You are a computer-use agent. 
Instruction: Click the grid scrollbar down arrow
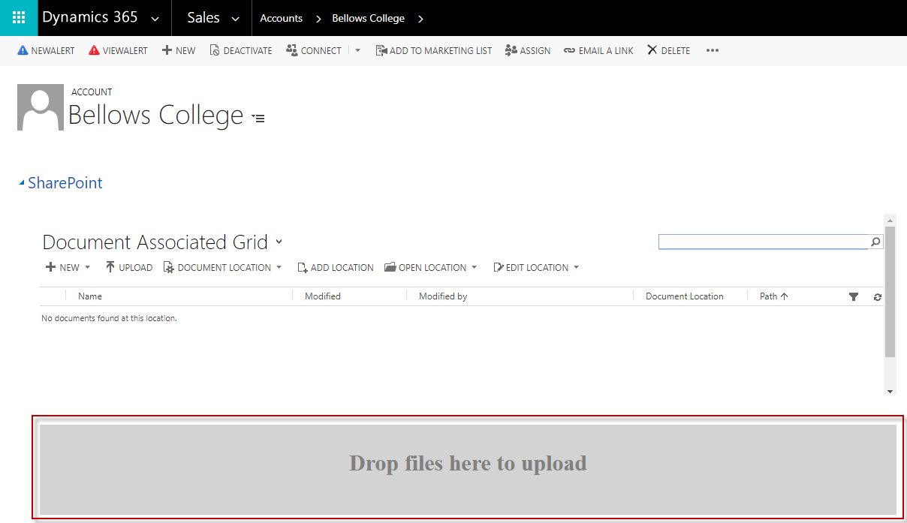pos(890,391)
